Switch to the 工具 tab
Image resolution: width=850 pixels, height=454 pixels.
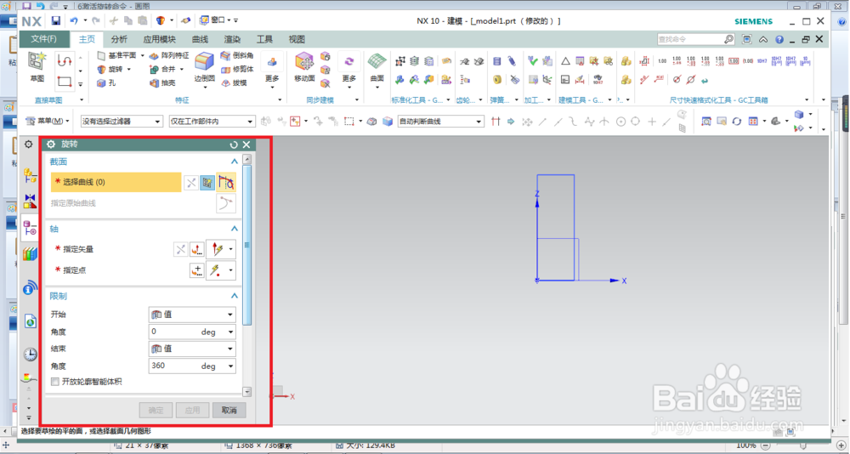[264, 39]
